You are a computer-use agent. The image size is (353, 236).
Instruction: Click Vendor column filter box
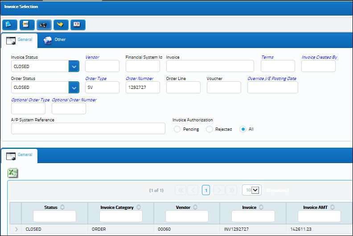coord(187,216)
